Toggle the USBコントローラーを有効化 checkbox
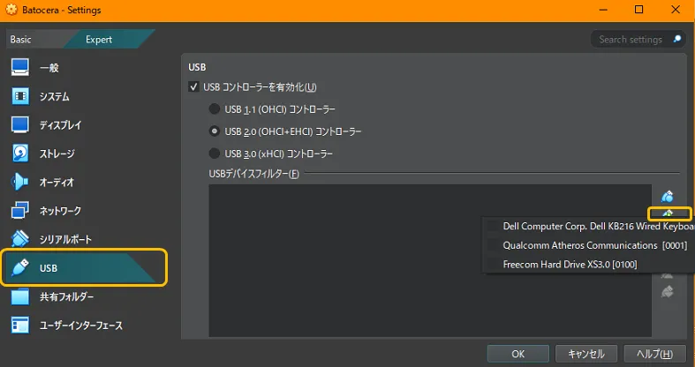This screenshot has height=367, width=695. [194, 86]
